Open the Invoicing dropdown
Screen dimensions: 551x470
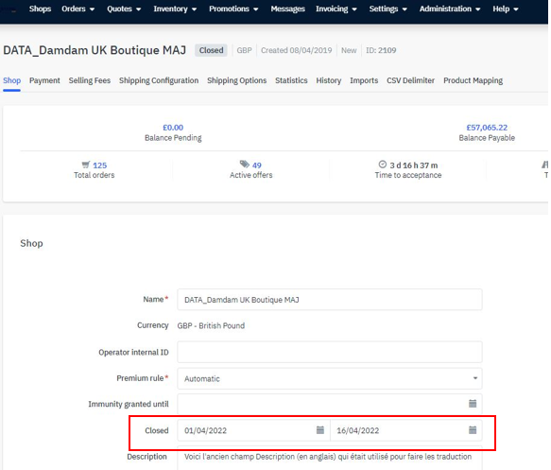point(336,9)
